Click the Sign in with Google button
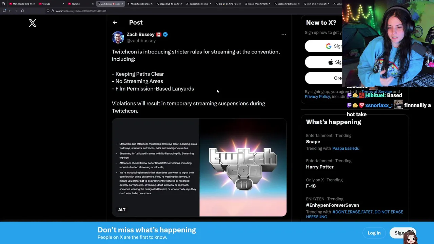 coord(323,46)
